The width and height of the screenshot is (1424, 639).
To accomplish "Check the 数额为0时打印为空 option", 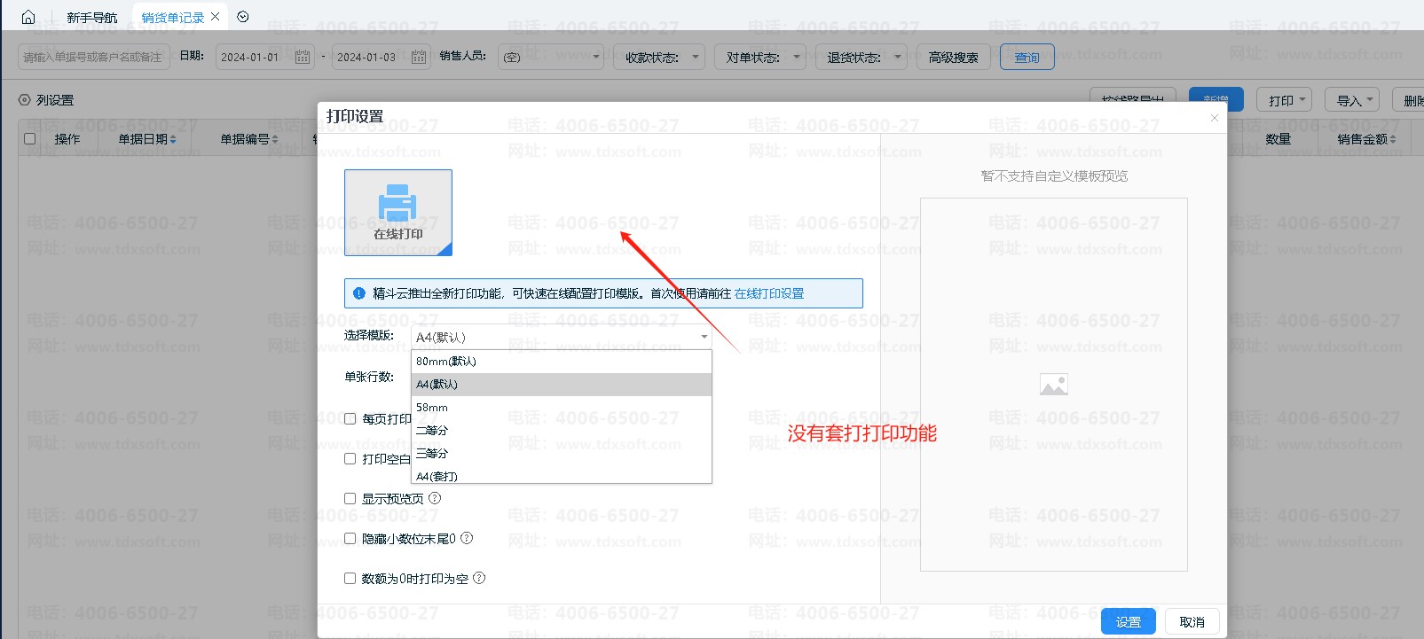I will [350, 578].
